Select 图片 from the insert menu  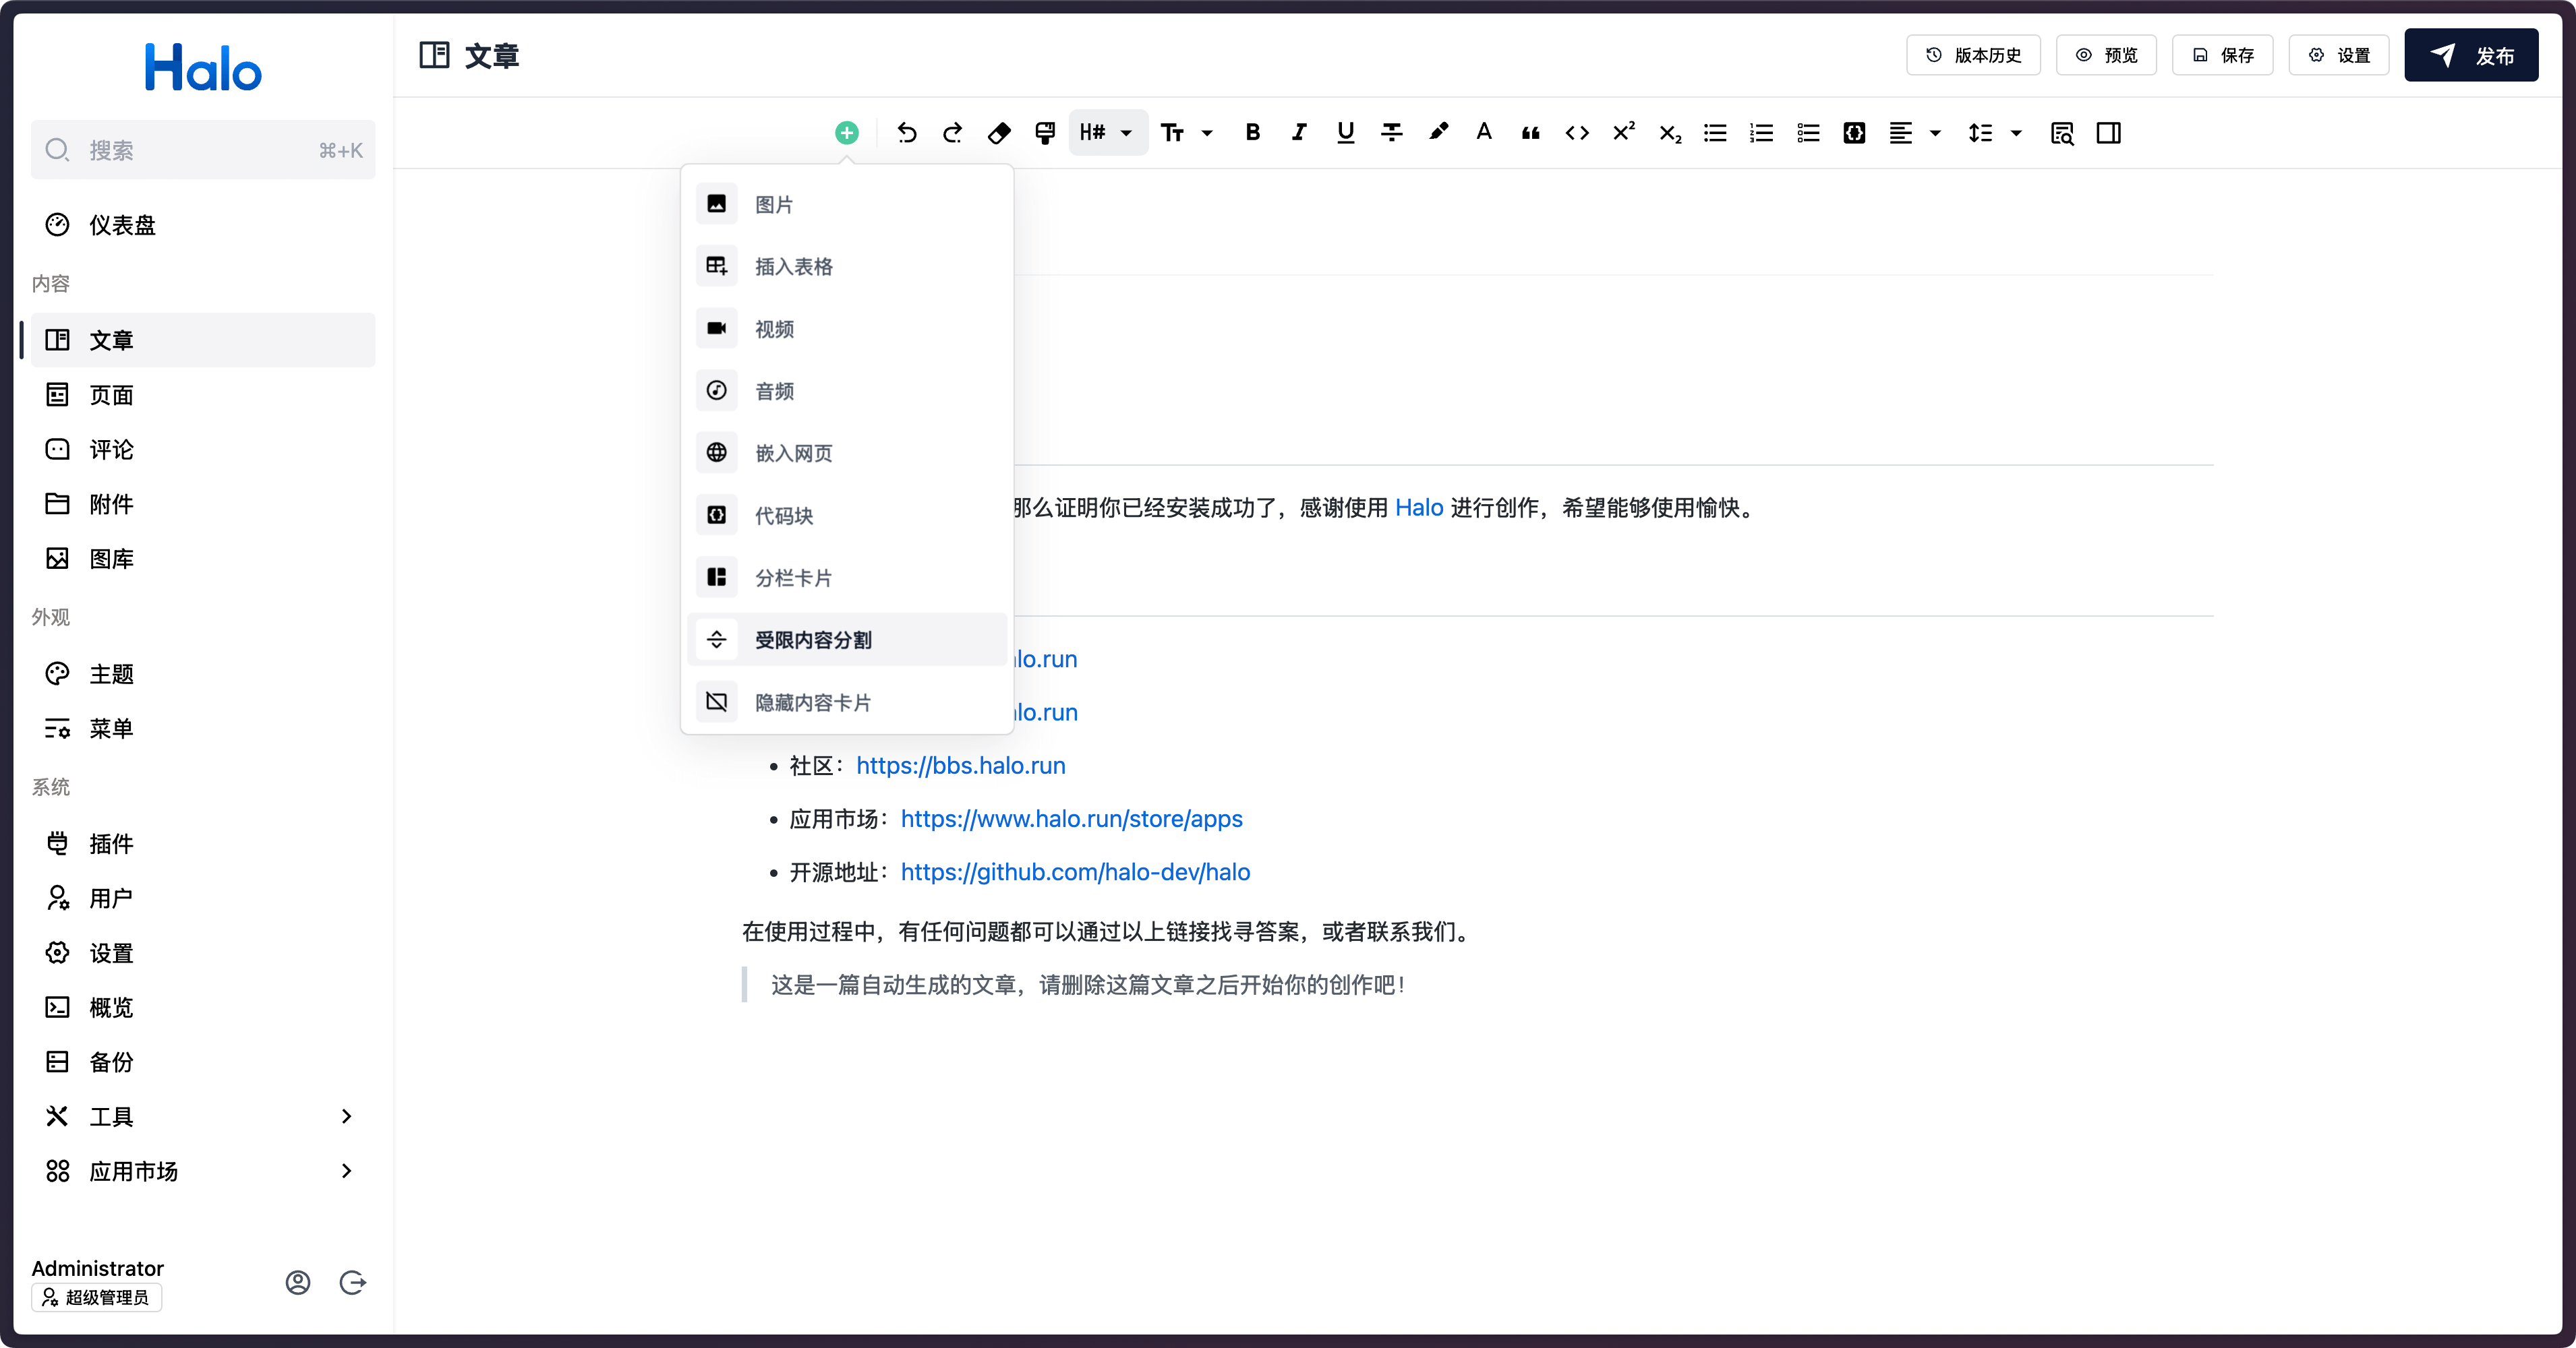coord(847,204)
